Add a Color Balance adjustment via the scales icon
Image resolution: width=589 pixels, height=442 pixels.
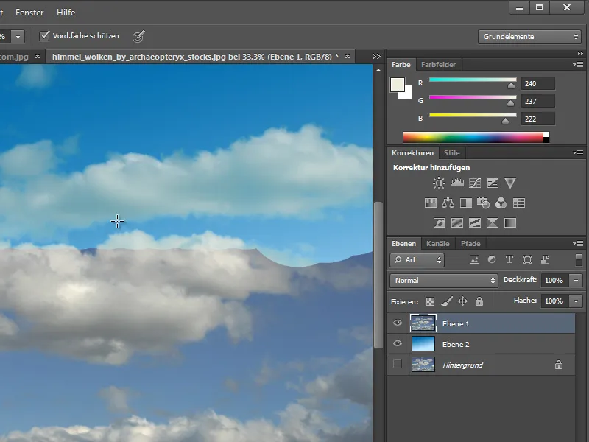[x=448, y=203]
